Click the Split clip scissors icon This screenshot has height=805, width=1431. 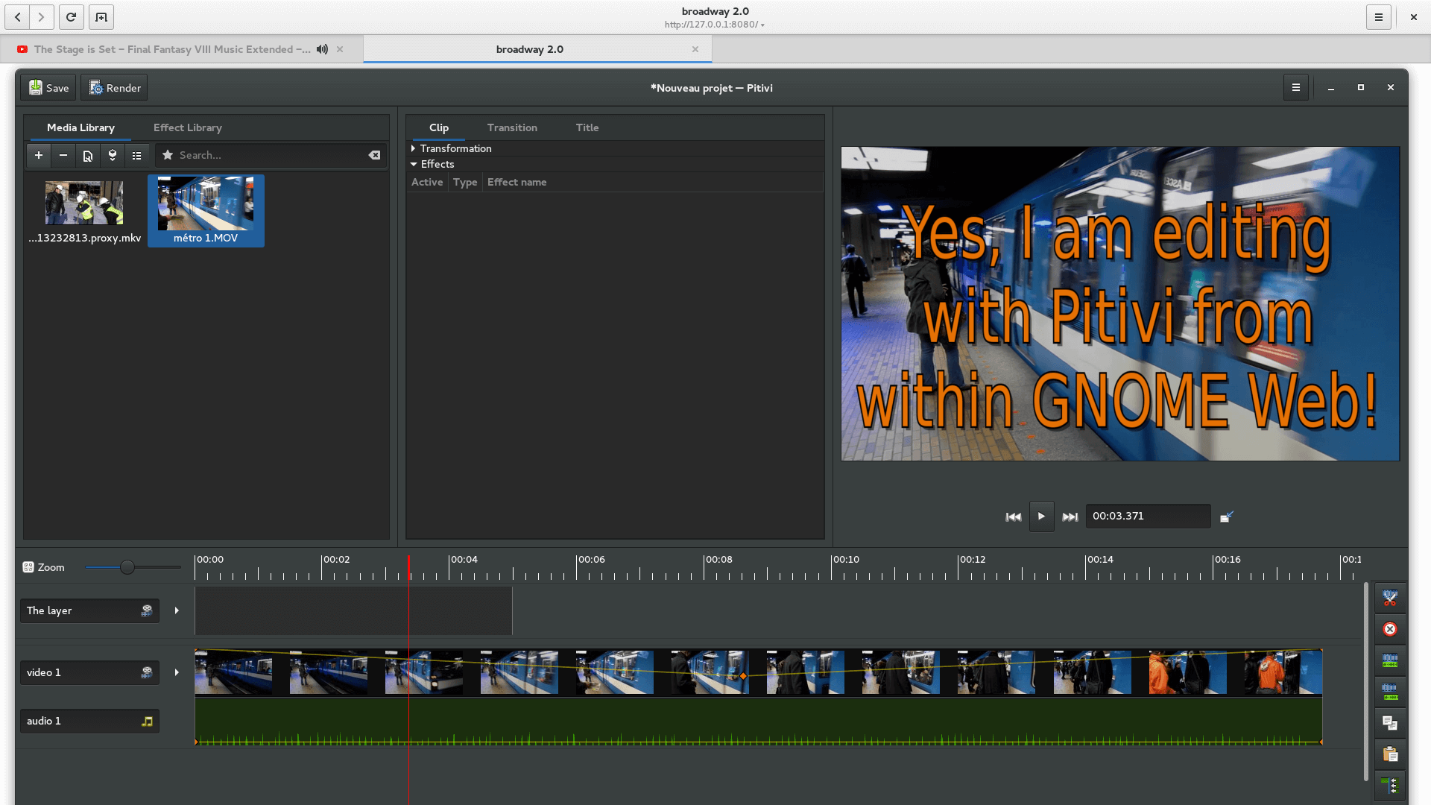[x=1390, y=598]
